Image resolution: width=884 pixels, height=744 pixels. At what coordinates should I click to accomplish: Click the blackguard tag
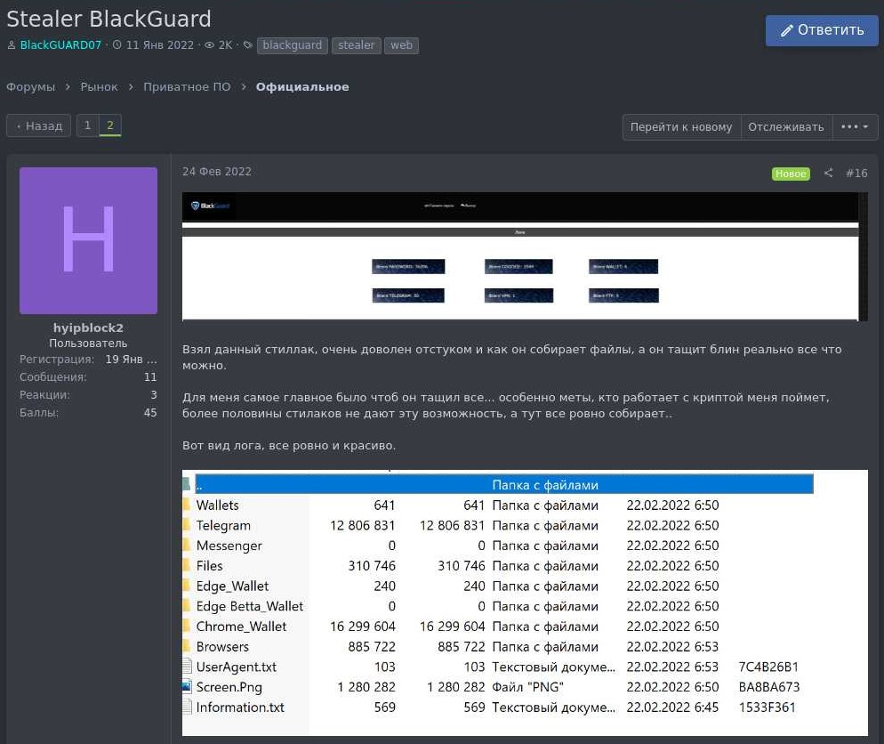tap(293, 44)
